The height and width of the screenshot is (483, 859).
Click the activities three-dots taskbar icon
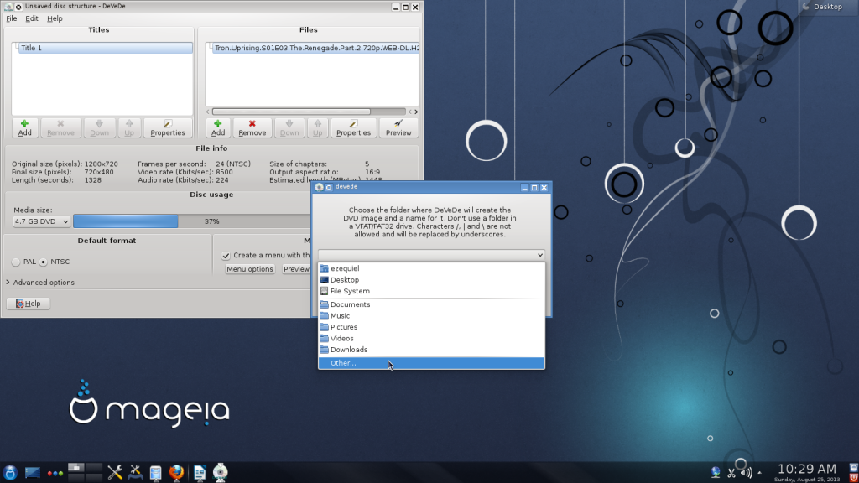click(x=55, y=473)
